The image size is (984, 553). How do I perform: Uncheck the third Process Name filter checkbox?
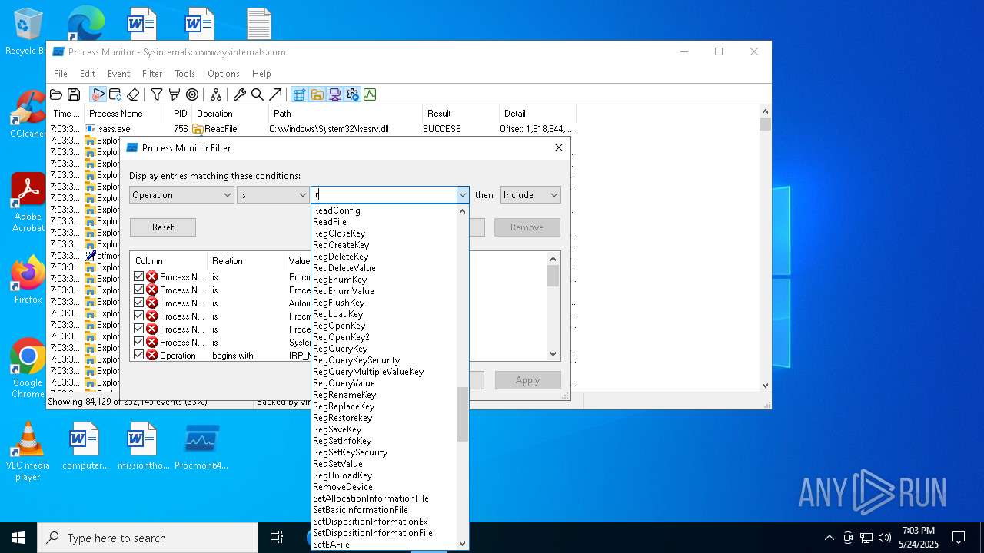click(x=139, y=303)
